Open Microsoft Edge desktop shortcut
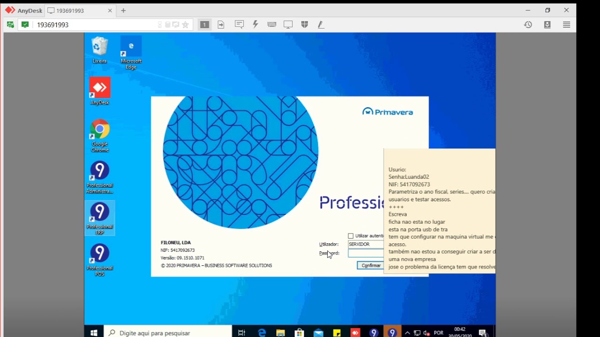Image resolution: width=600 pixels, height=337 pixels. tap(131, 53)
